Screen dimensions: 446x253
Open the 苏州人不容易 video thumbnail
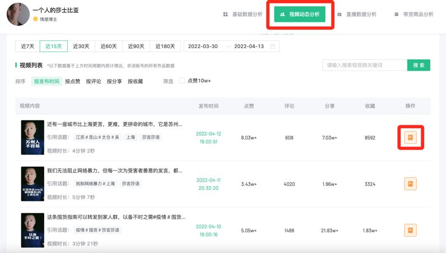tap(32, 138)
